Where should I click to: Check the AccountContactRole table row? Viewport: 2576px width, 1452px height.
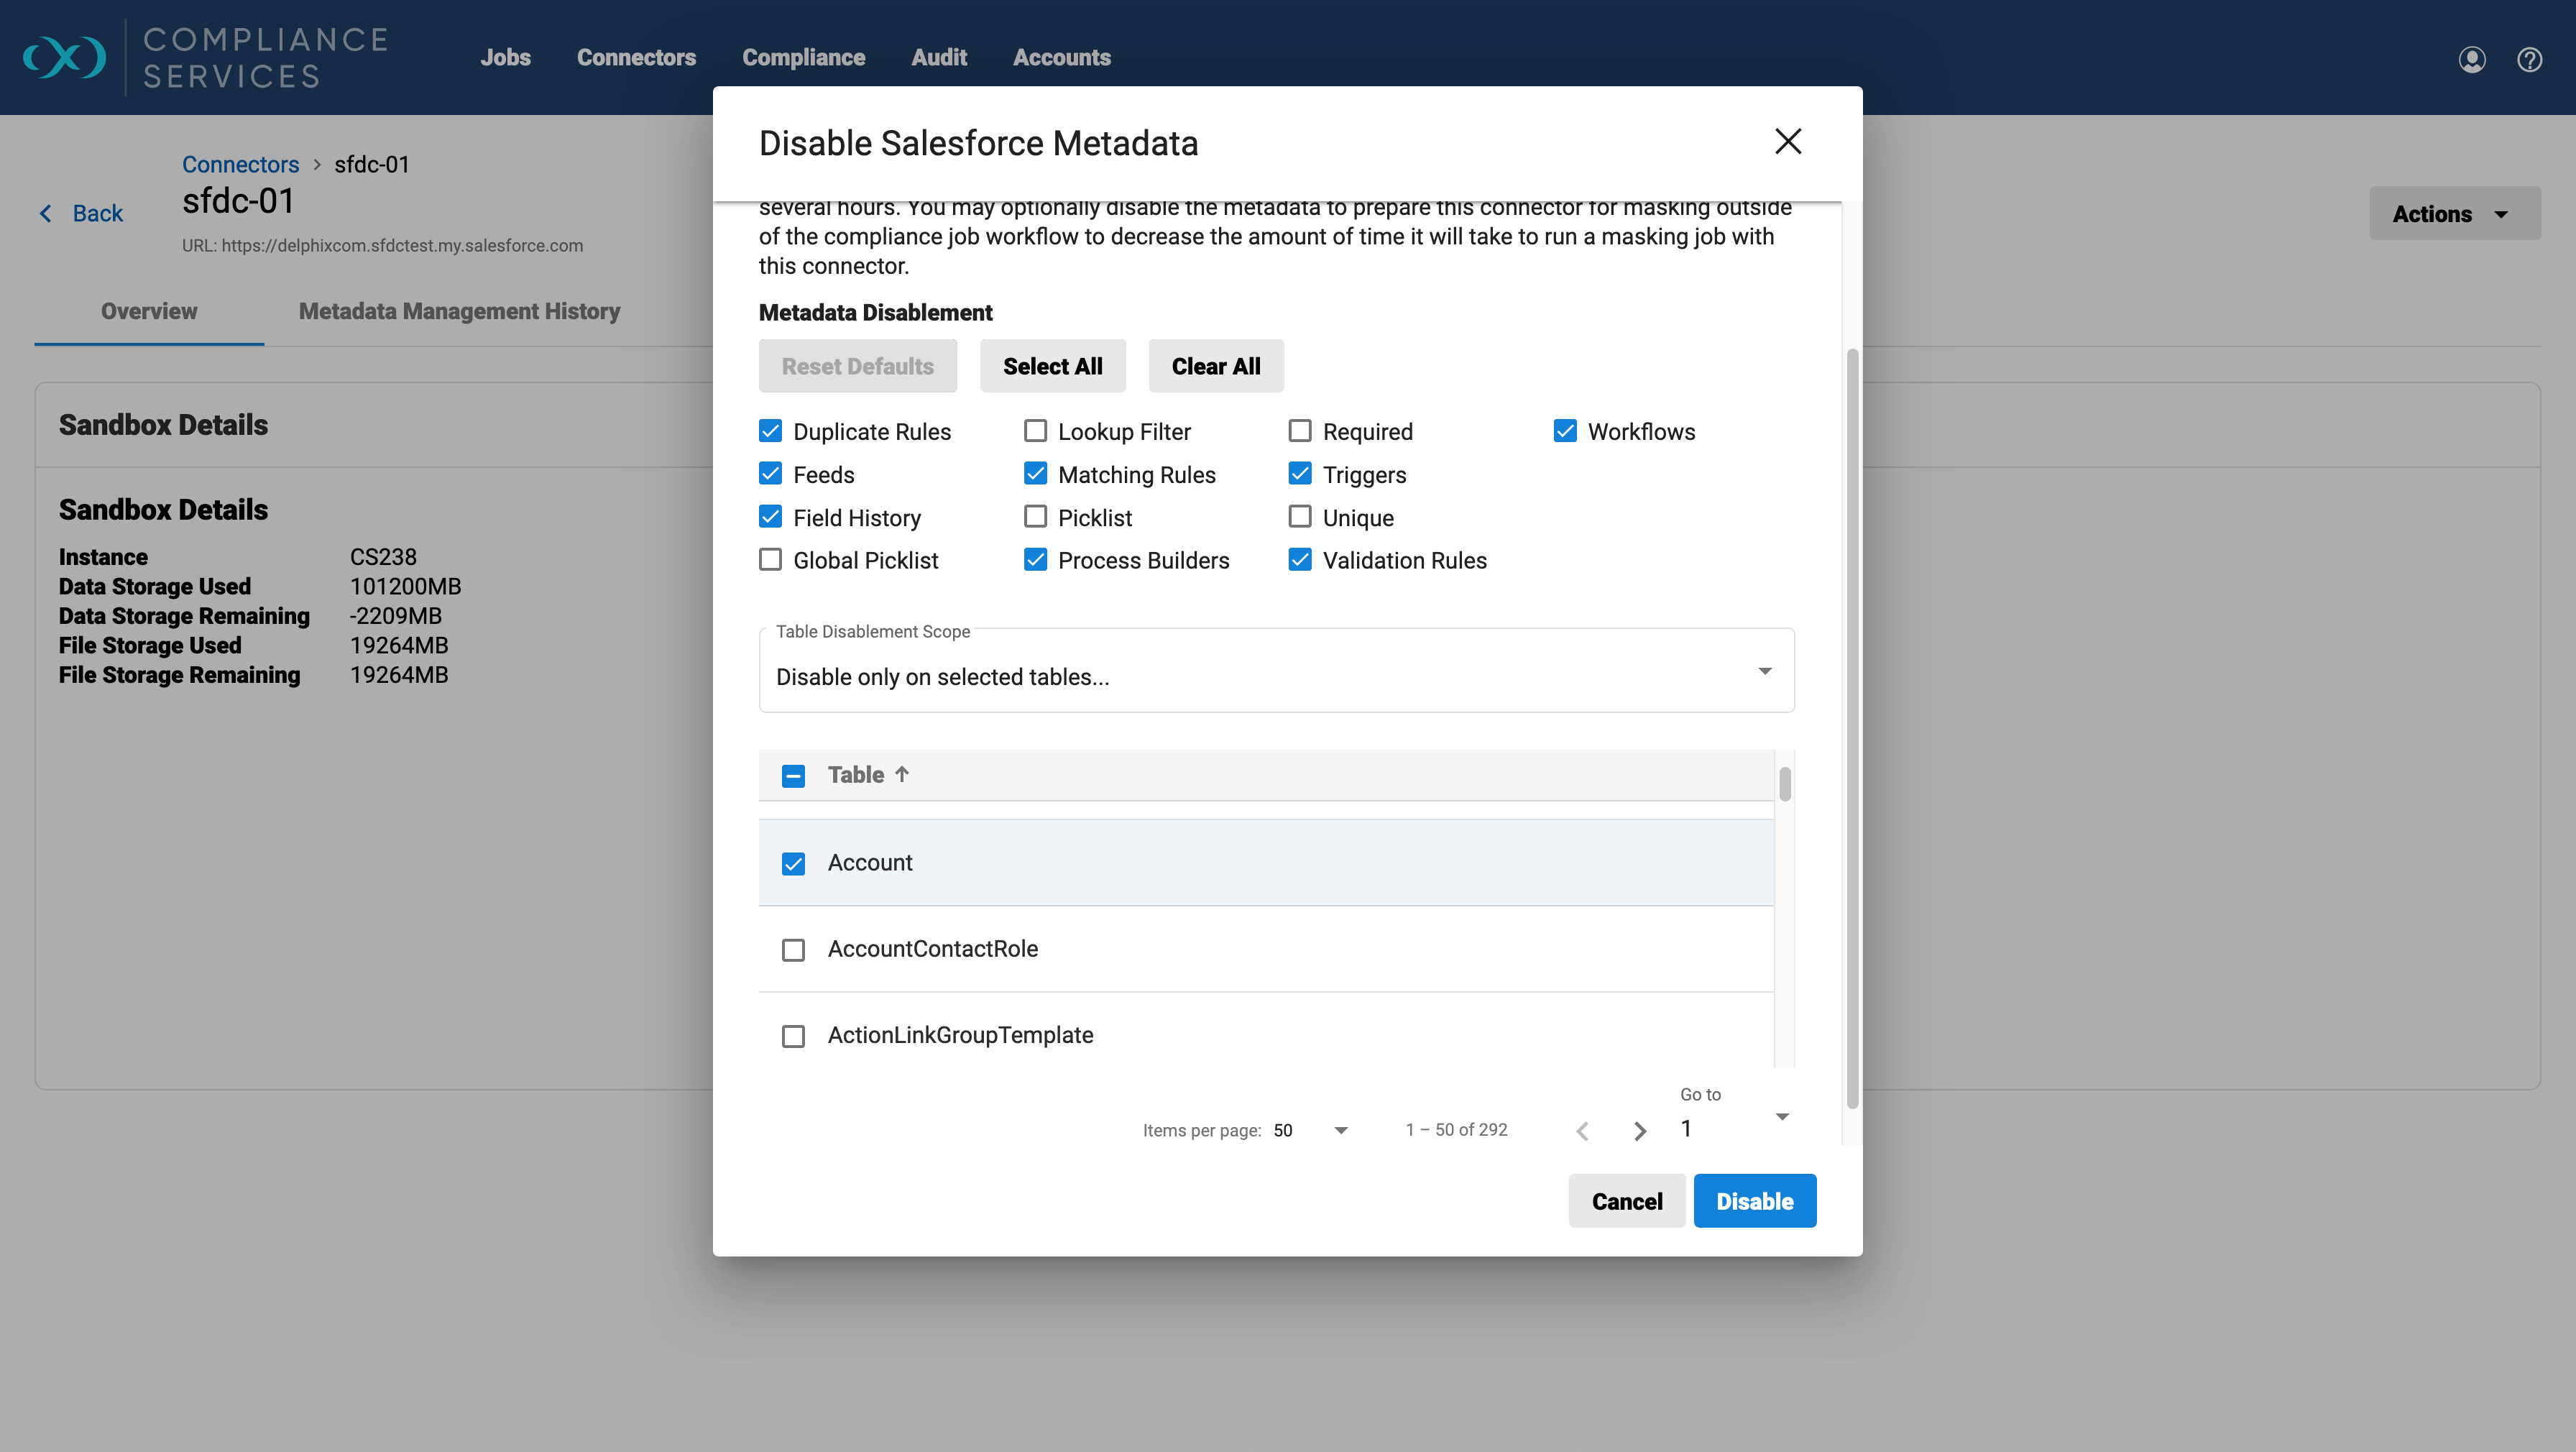pos(793,950)
